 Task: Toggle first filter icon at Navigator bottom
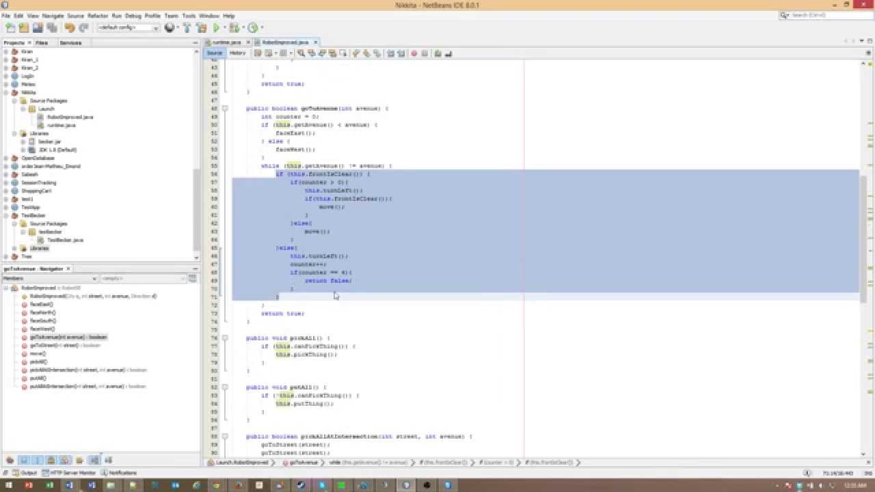tap(10, 460)
